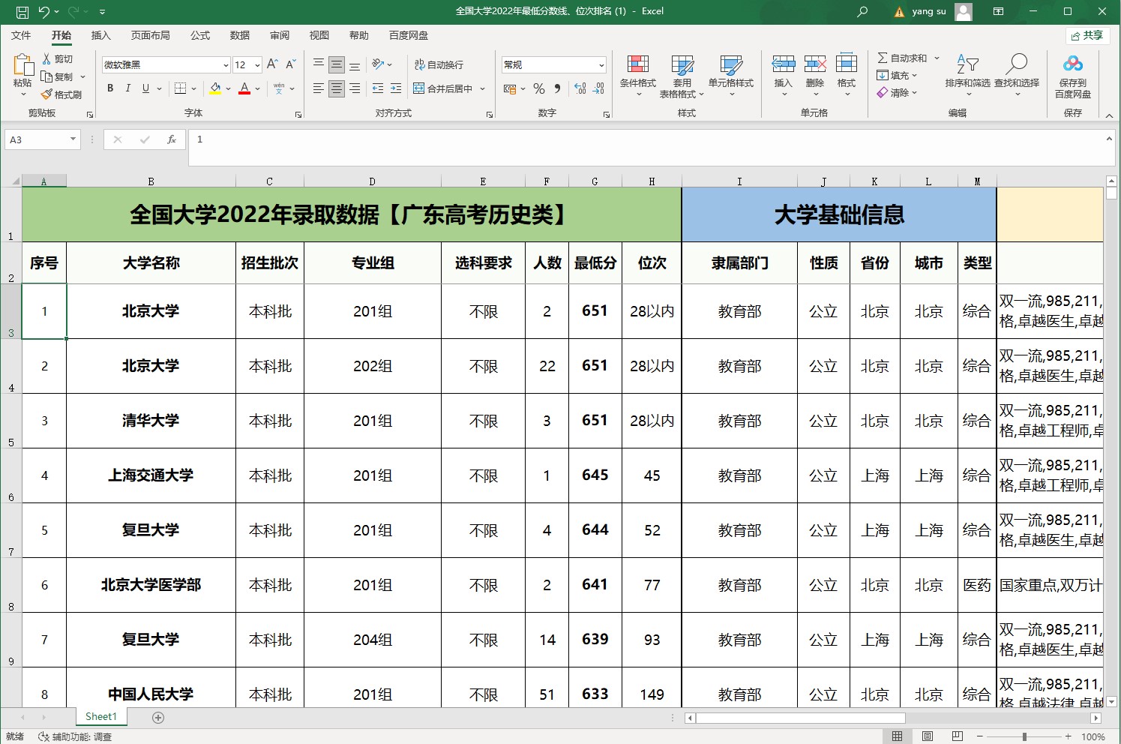Toggle Bold formatting
Image resolution: width=1121 pixels, height=744 pixels.
point(110,88)
